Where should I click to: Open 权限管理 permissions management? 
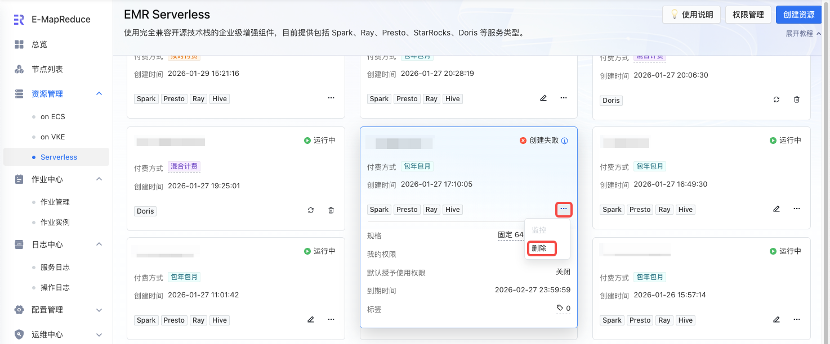tap(748, 15)
